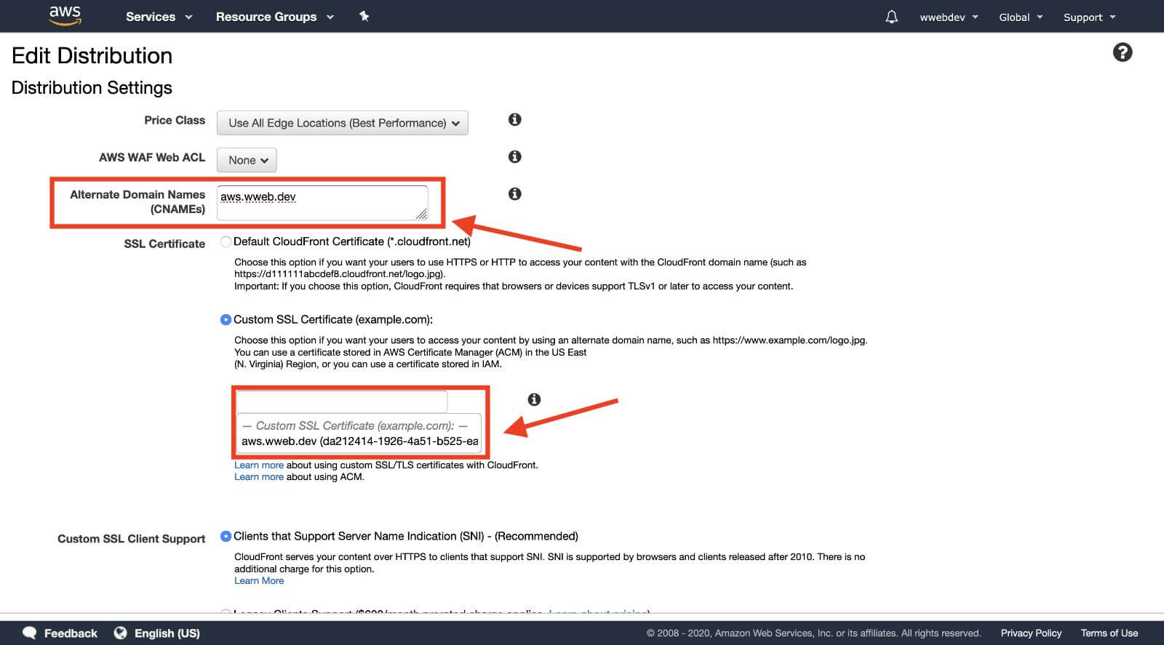Open the wwebdev account menu
Image resolution: width=1164 pixels, height=645 pixels.
click(x=949, y=17)
